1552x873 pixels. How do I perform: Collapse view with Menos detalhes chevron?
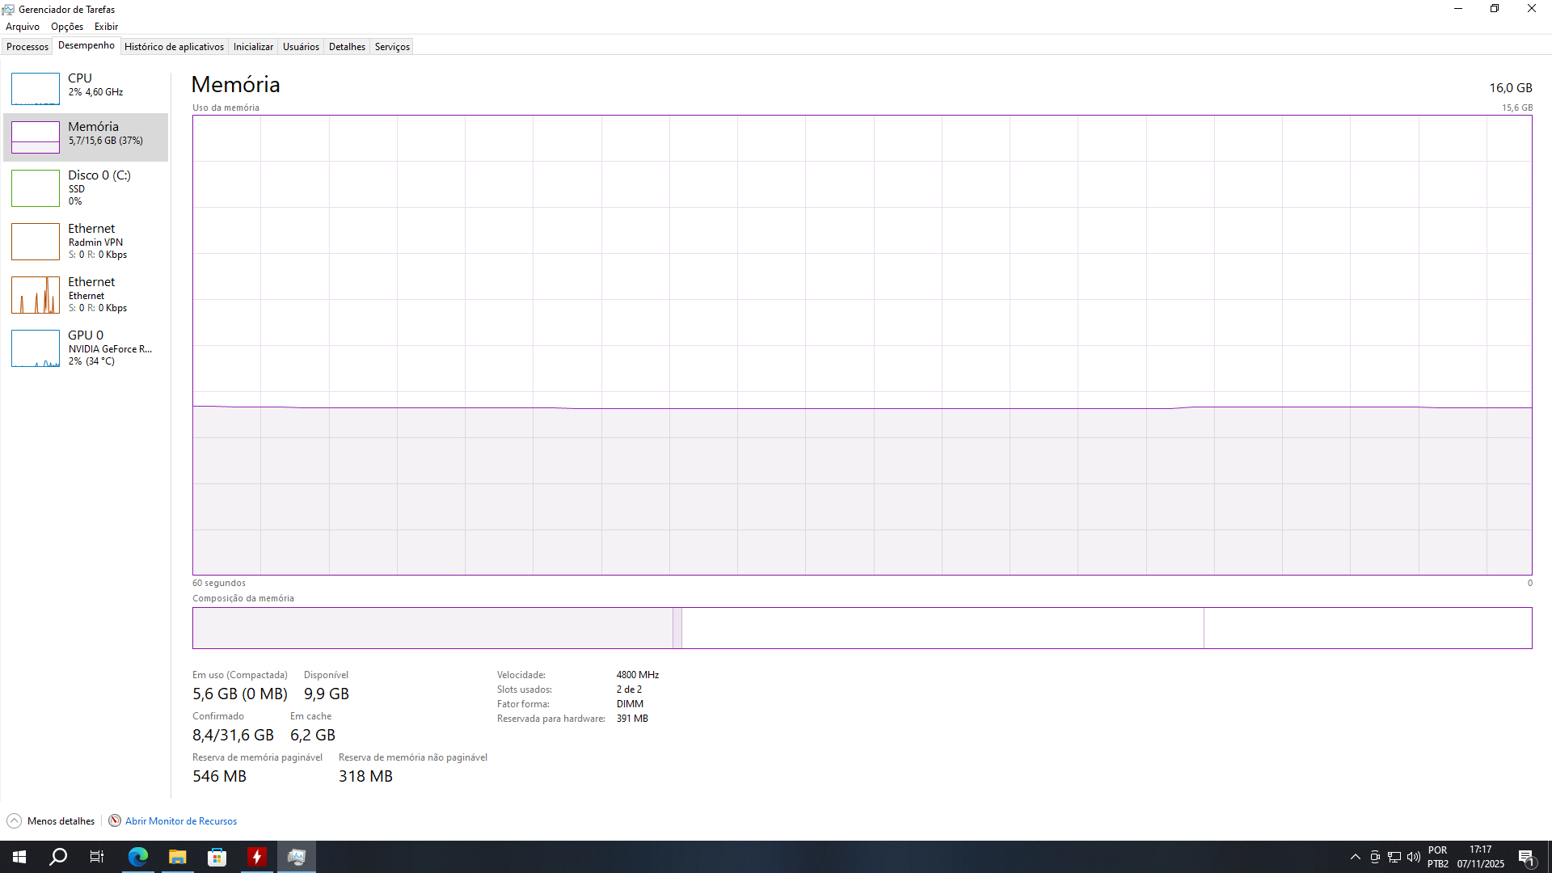point(14,820)
